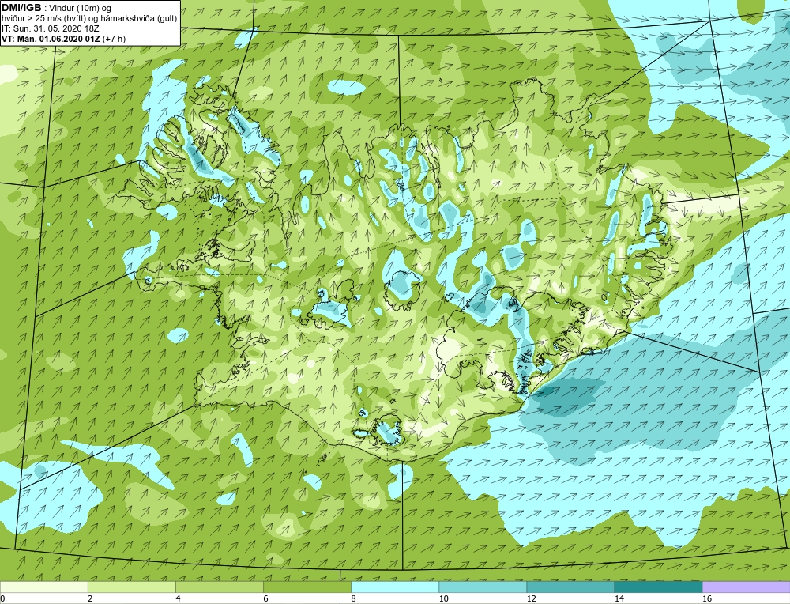Screen dimensions: 790x604
Task: Click the pale yellow 0–2 legend swatch
Action: (x=43, y=587)
